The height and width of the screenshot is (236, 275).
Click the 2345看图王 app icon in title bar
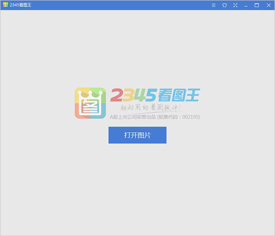coord(5,5)
